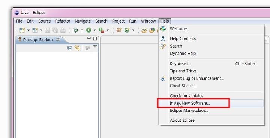
Task: Select Key Assist... menu item
Action: (211, 64)
